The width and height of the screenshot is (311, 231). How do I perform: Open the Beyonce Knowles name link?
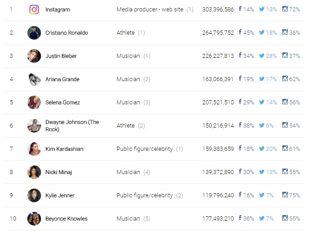(66, 219)
